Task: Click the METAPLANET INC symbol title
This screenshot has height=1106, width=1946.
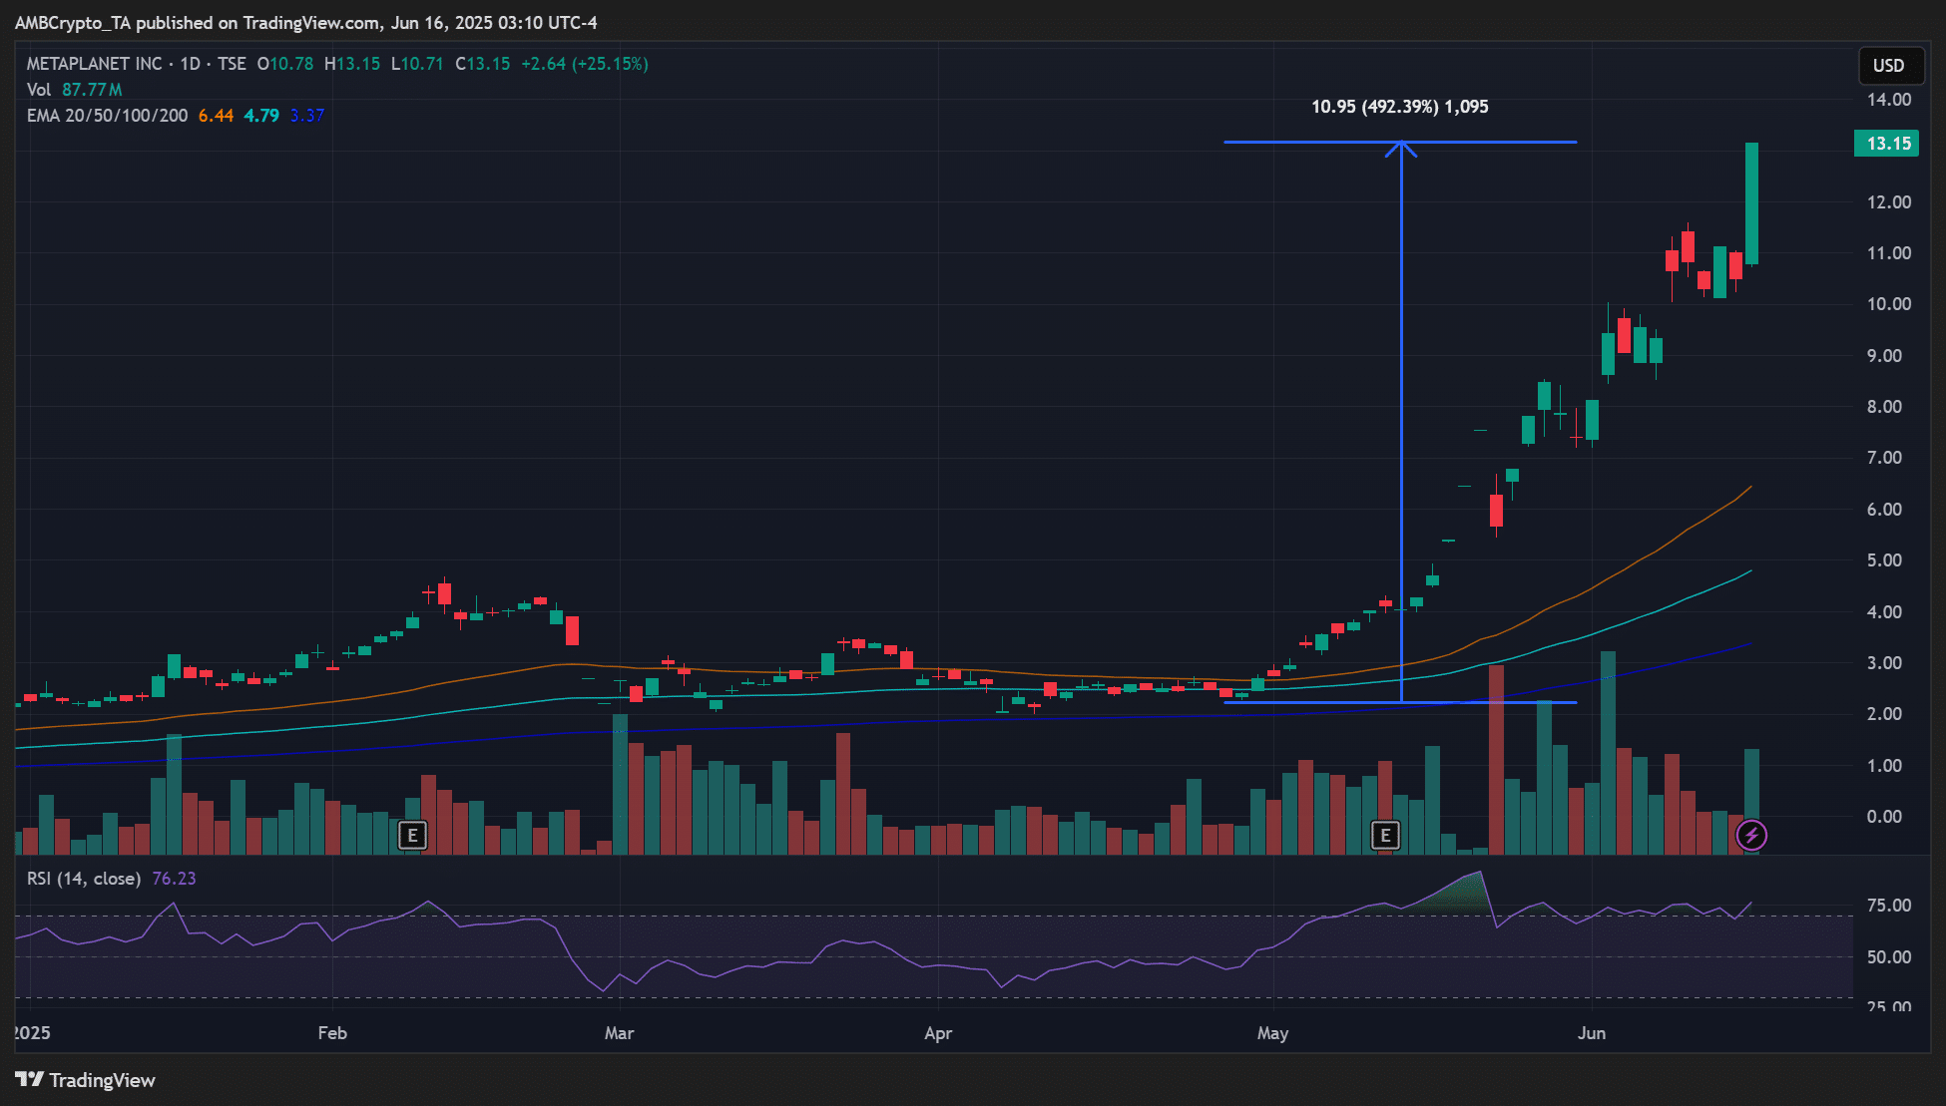Action: [94, 64]
